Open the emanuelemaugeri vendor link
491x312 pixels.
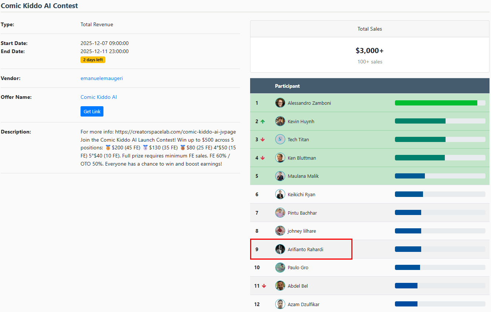click(102, 78)
